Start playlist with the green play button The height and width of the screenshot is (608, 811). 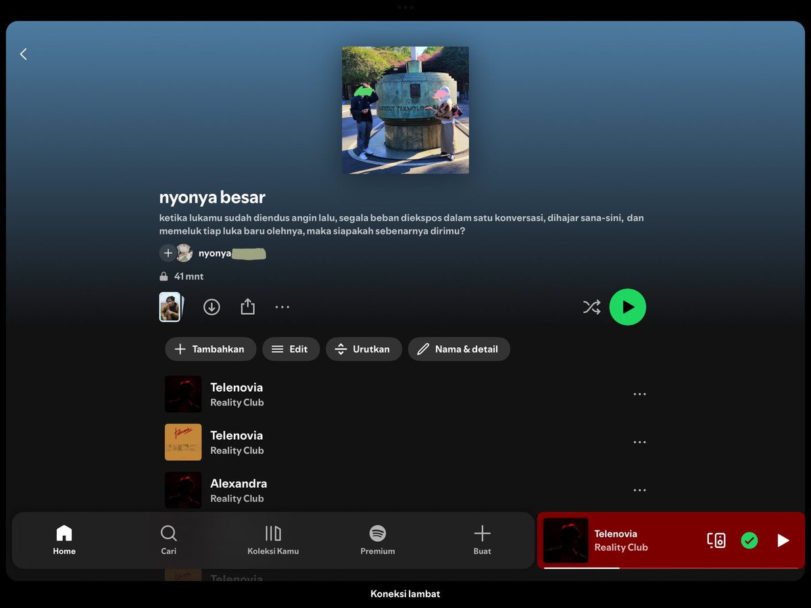click(x=628, y=307)
